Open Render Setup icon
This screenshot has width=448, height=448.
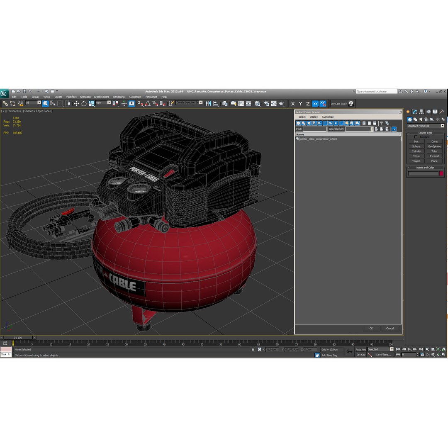pos(266,103)
